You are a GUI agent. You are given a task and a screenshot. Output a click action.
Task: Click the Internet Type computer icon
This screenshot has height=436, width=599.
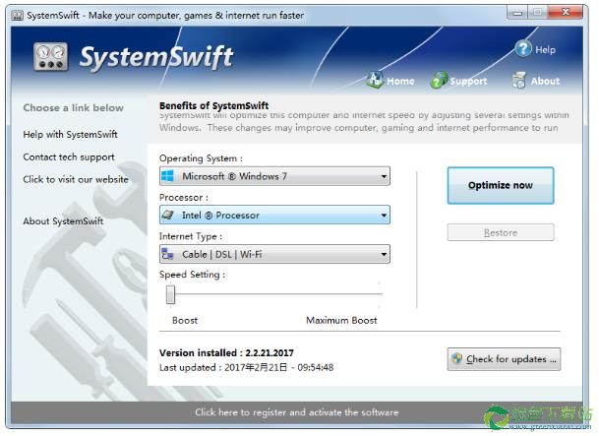point(168,254)
